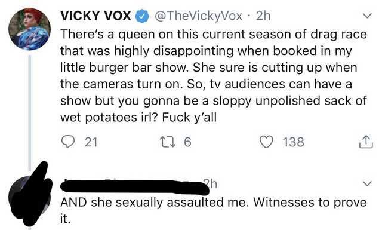
Task: Click the vertical thread line connecting the tweets
Action: coord(30,113)
